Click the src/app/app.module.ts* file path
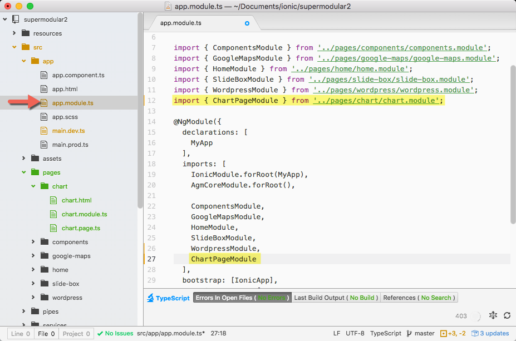The width and height of the screenshot is (516, 341). pyautogui.click(x=171, y=333)
